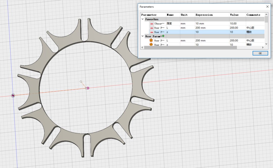Toggle favorite star for user parameter z
The image size is (273, 168).
(x=151, y=44)
